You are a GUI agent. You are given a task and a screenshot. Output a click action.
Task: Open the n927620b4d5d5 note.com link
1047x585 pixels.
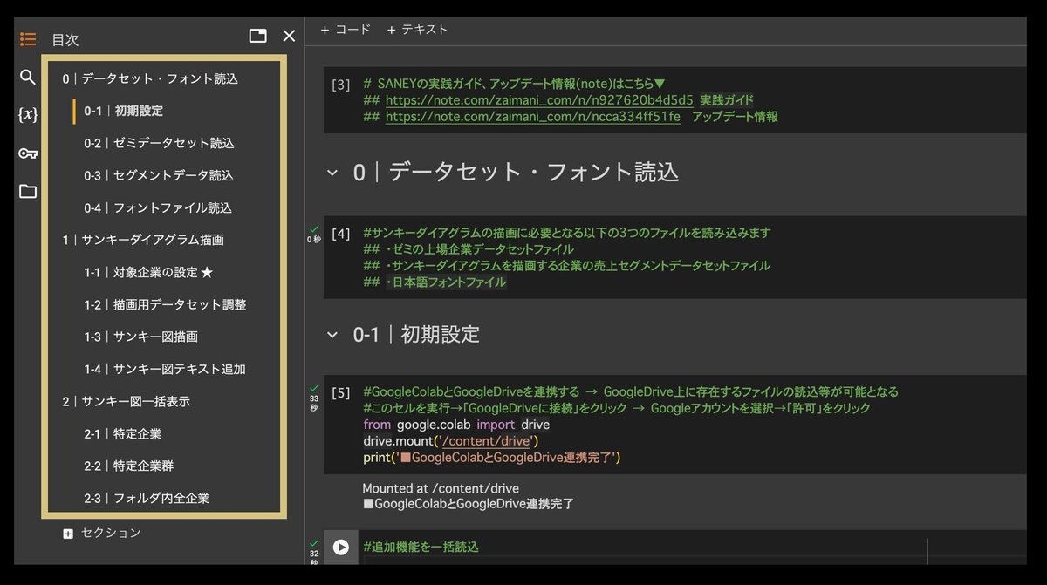[539, 100]
